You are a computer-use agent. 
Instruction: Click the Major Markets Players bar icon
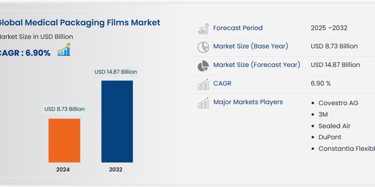click(203, 103)
